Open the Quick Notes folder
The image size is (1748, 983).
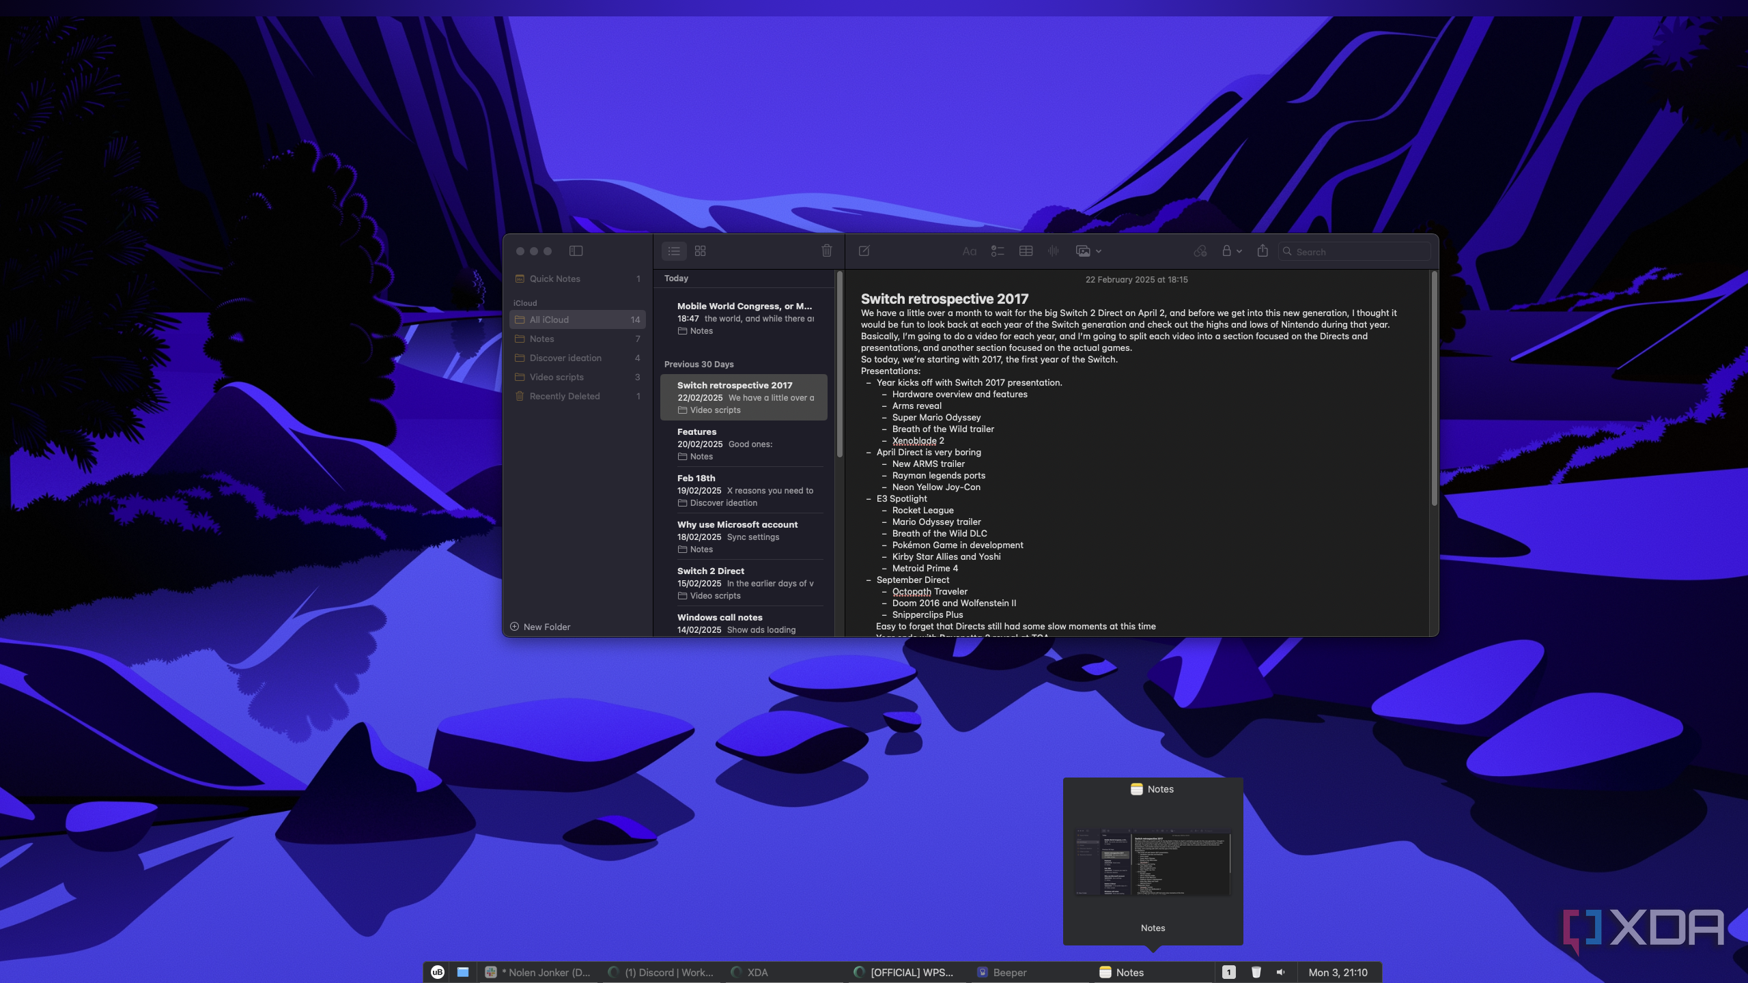[578, 279]
